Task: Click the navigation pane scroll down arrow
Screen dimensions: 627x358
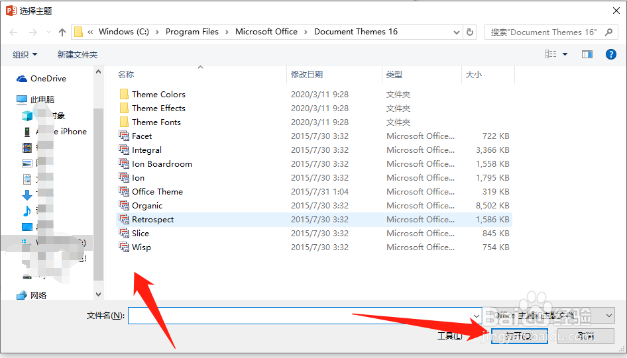Action: pos(98,294)
